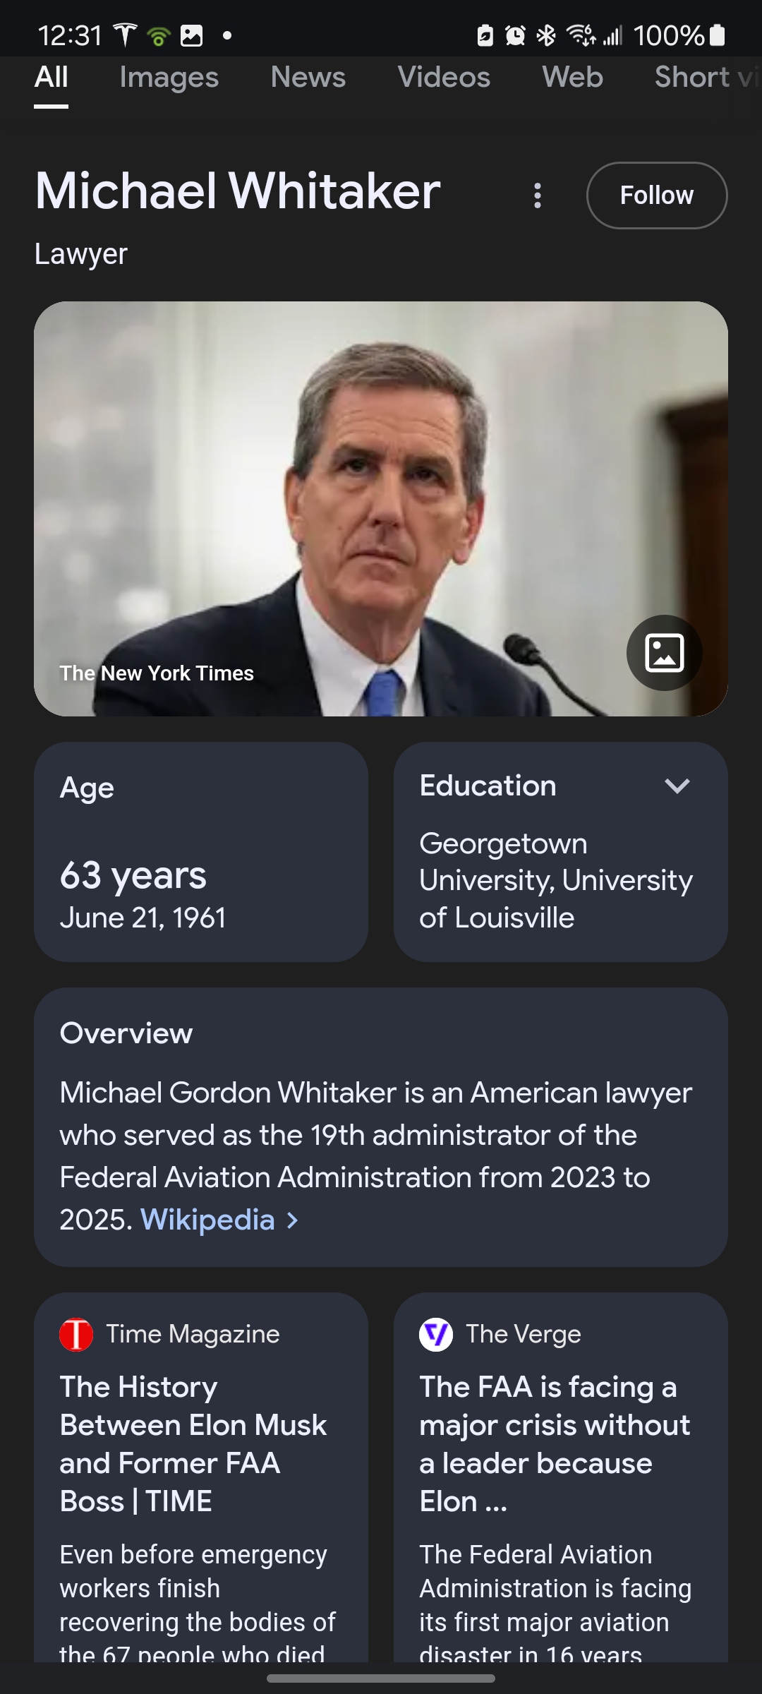This screenshot has width=762, height=1694.
Task: Tap the three-dot more options icon
Action: coord(538,196)
